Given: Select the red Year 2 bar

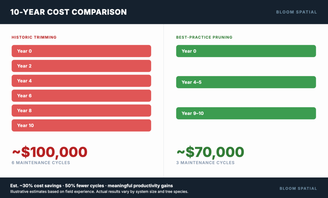Looking at the screenshot, I should (x=81, y=66).
